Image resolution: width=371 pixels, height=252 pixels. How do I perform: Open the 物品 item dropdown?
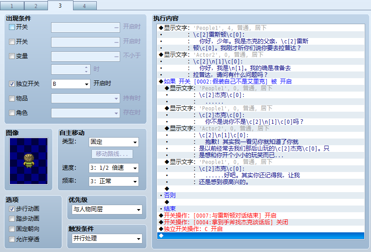[86, 98]
